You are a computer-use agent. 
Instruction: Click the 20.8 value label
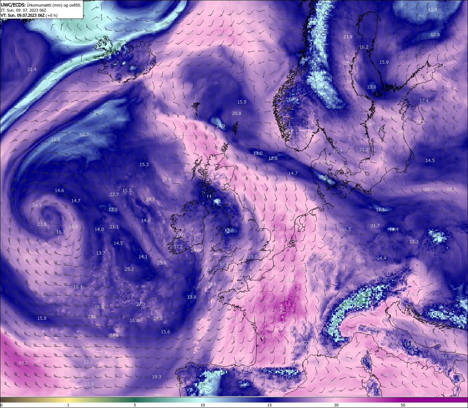click(237, 113)
